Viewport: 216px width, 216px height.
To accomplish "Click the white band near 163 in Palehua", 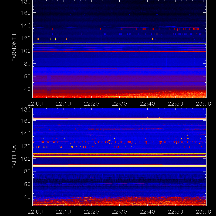I will pyautogui.click(x=119, y=119).
